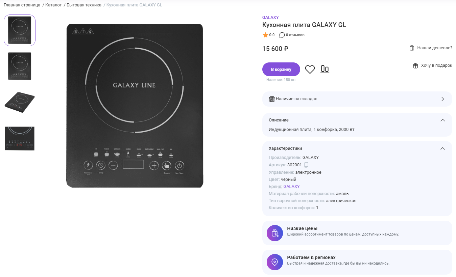Go to Каталог breadcrumb

[53, 5]
